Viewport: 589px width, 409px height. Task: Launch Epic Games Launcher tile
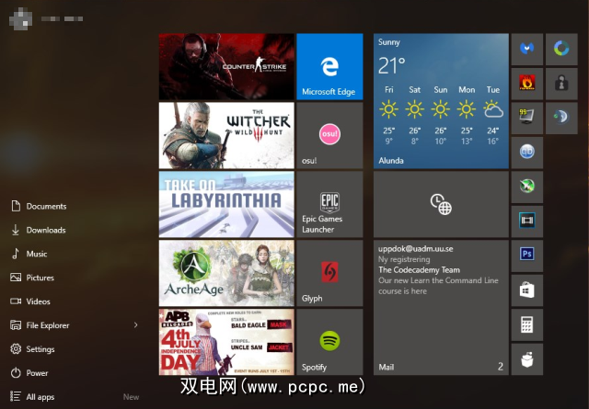[x=329, y=204]
